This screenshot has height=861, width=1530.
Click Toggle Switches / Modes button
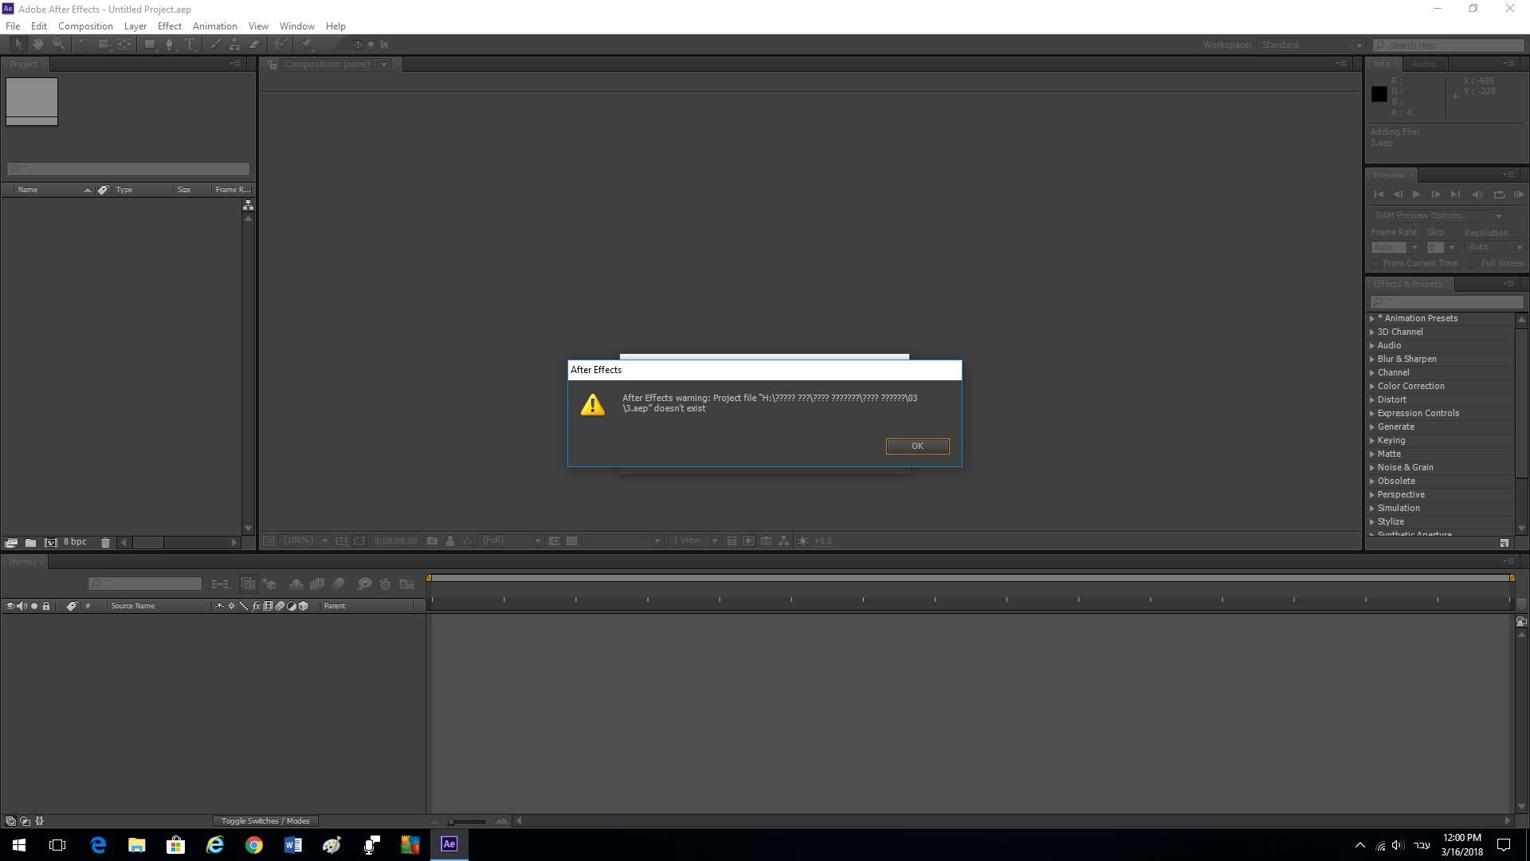pos(265,821)
